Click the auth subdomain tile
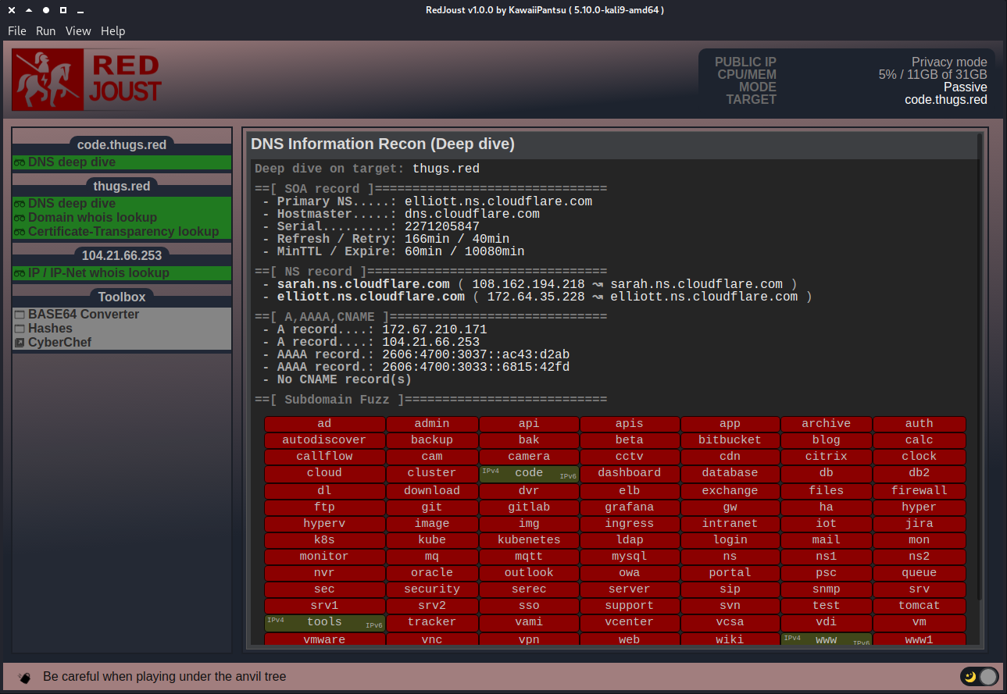This screenshot has width=1007, height=694. pyautogui.click(x=920, y=424)
